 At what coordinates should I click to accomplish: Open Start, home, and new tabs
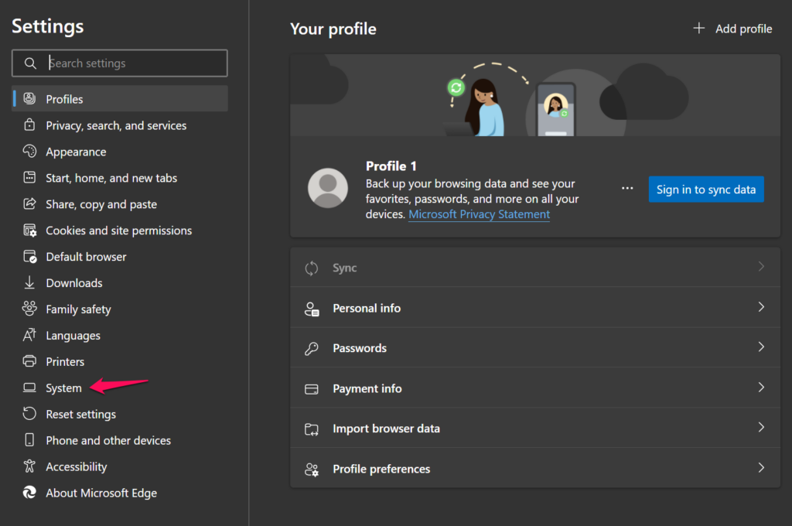click(120, 177)
